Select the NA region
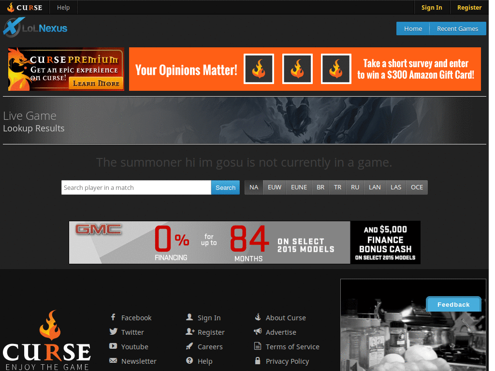The height and width of the screenshot is (371, 495). pyautogui.click(x=254, y=187)
